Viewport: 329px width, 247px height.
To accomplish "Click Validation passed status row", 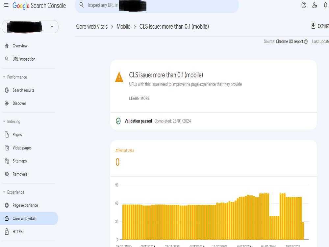I will pyautogui.click(x=214, y=121).
